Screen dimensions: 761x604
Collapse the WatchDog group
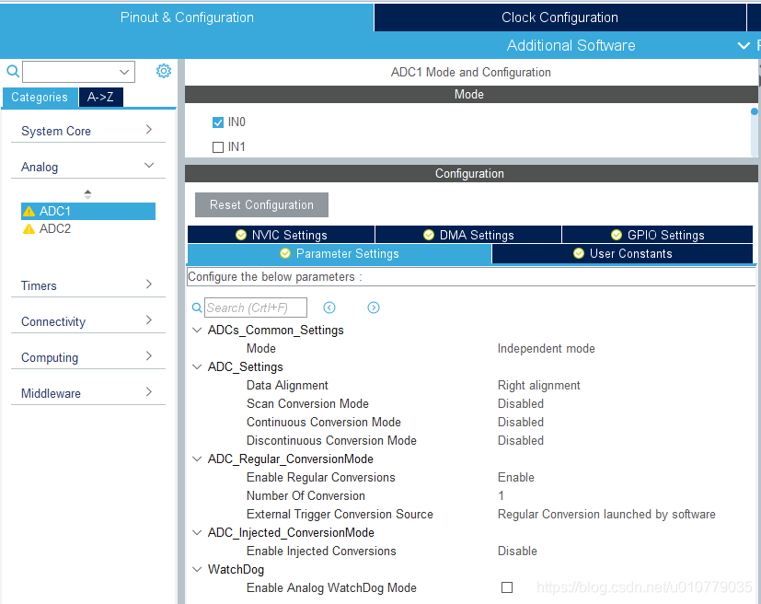coord(197,570)
